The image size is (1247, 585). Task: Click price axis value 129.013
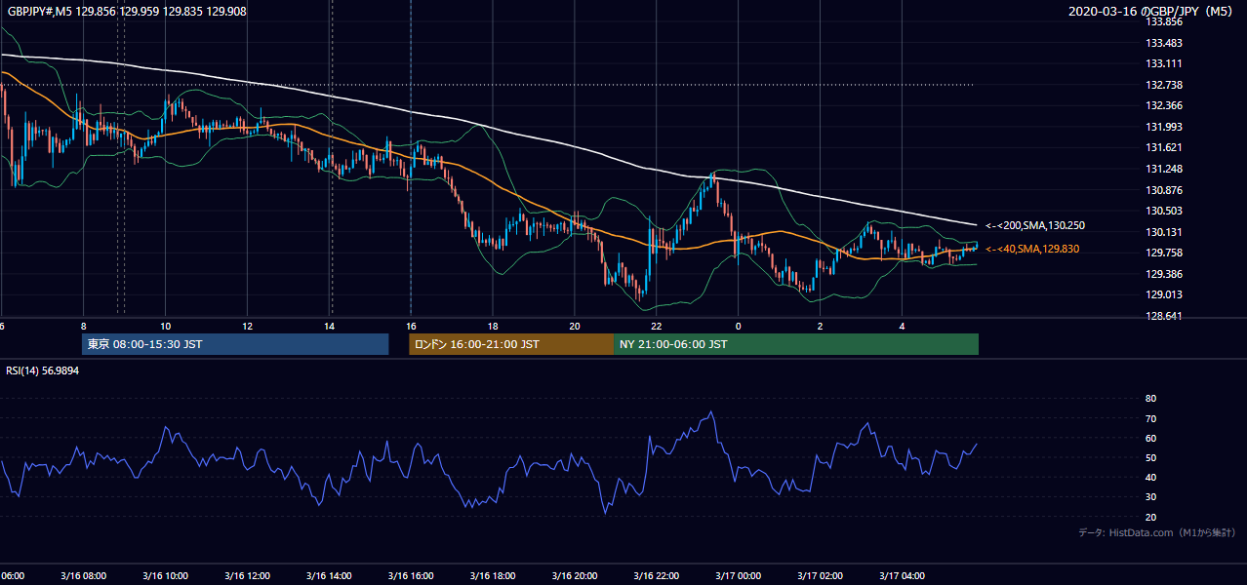pos(1163,295)
